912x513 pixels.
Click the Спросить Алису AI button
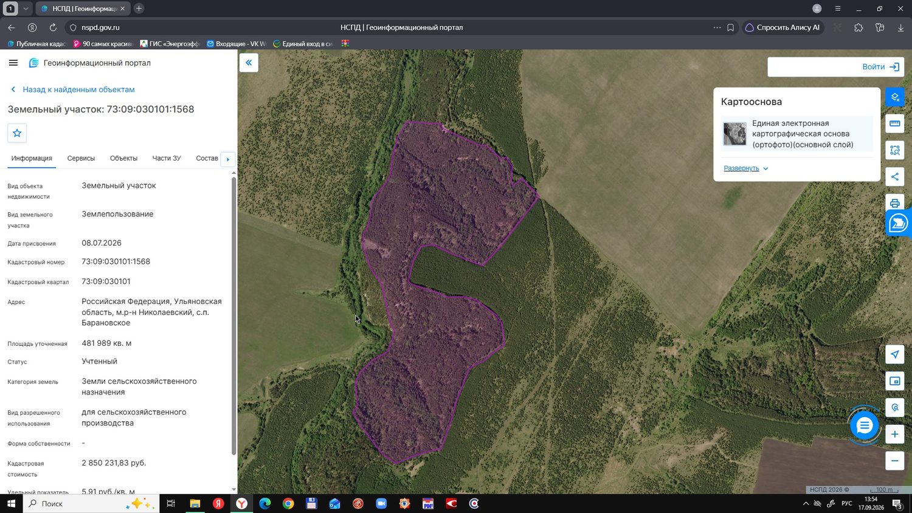pyautogui.click(x=782, y=27)
